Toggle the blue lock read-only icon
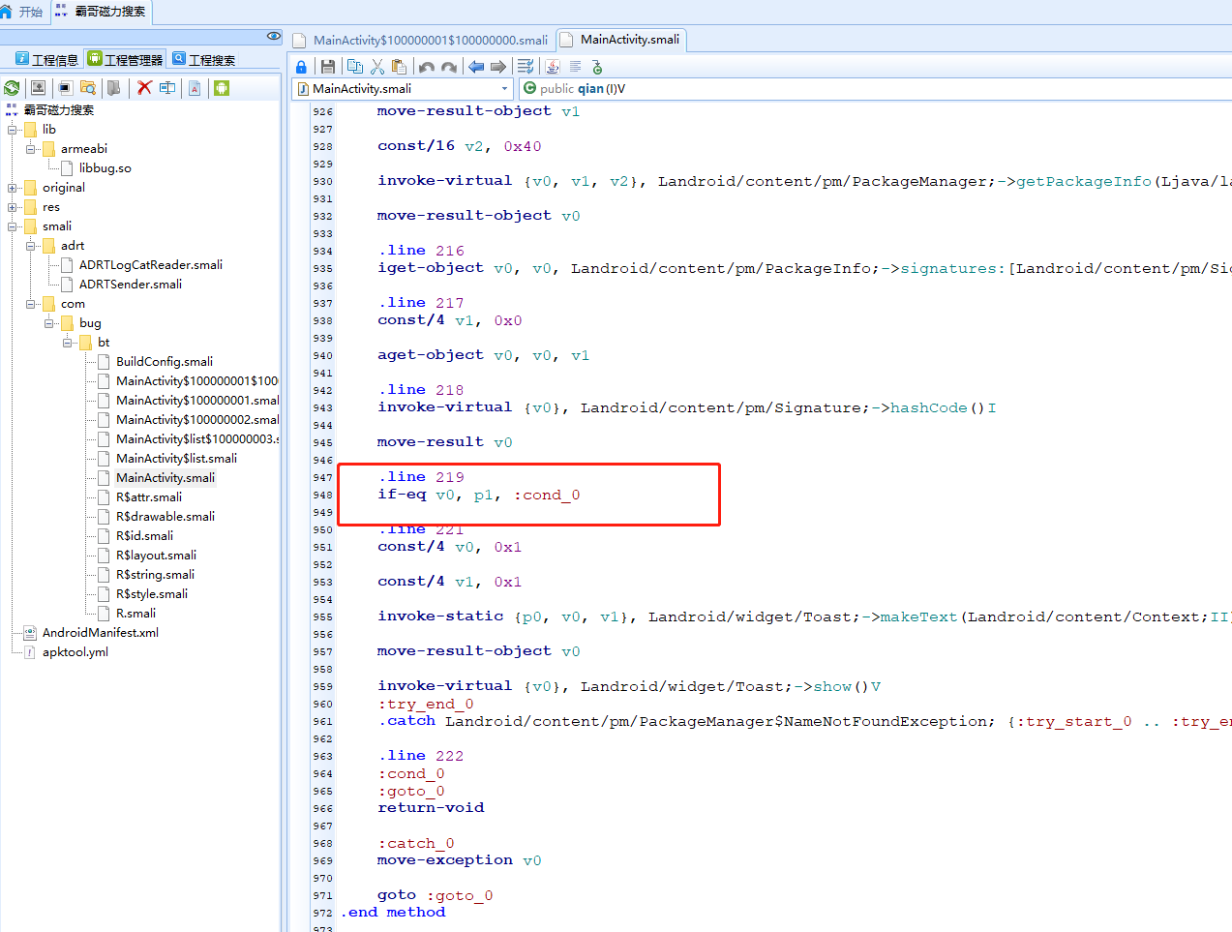 (301, 67)
